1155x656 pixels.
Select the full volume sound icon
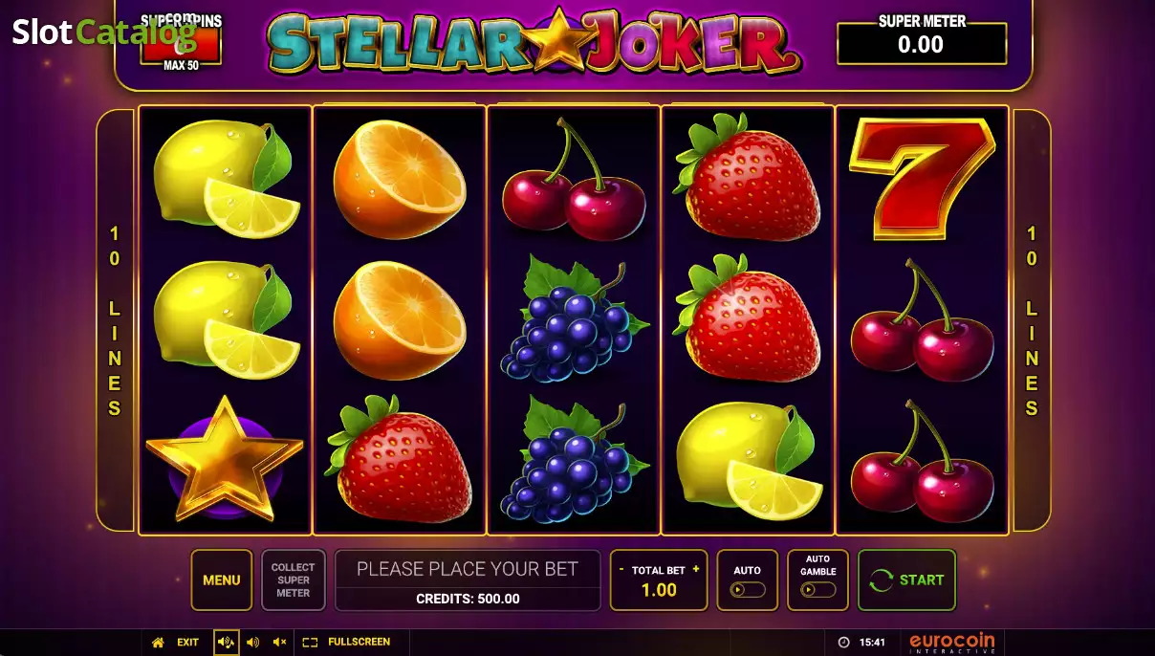point(227,643)
